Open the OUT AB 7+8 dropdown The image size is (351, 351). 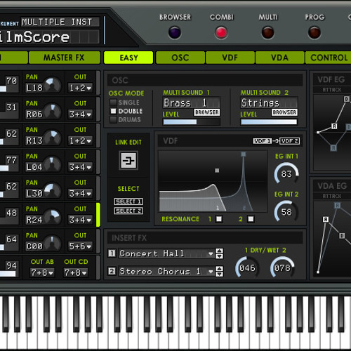click(42, 273)
